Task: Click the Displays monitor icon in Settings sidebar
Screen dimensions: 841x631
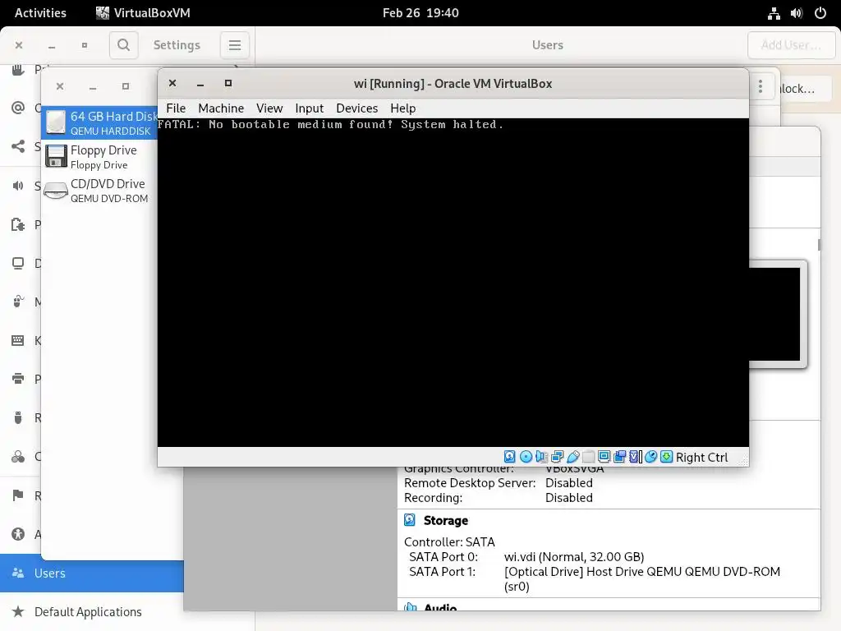Action: pos(18,264)
